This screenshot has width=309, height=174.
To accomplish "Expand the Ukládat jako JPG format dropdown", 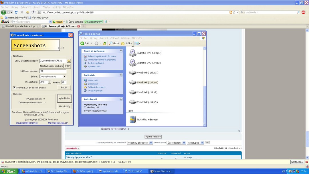I will pos(49,82).
